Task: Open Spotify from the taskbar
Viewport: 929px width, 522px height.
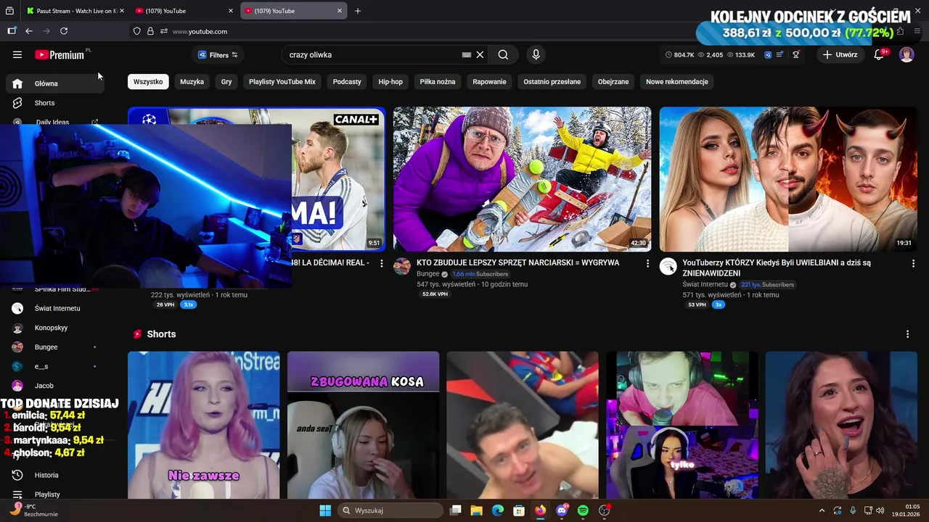Action: pyautogui.click(x=583, y=510)
